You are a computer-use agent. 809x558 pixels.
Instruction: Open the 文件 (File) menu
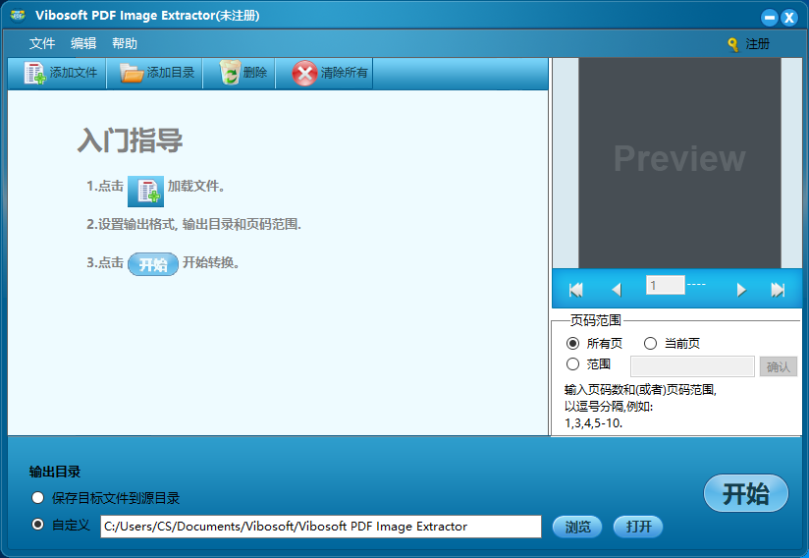pos(42,44)
